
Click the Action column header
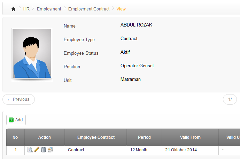[x=45, y=137]
